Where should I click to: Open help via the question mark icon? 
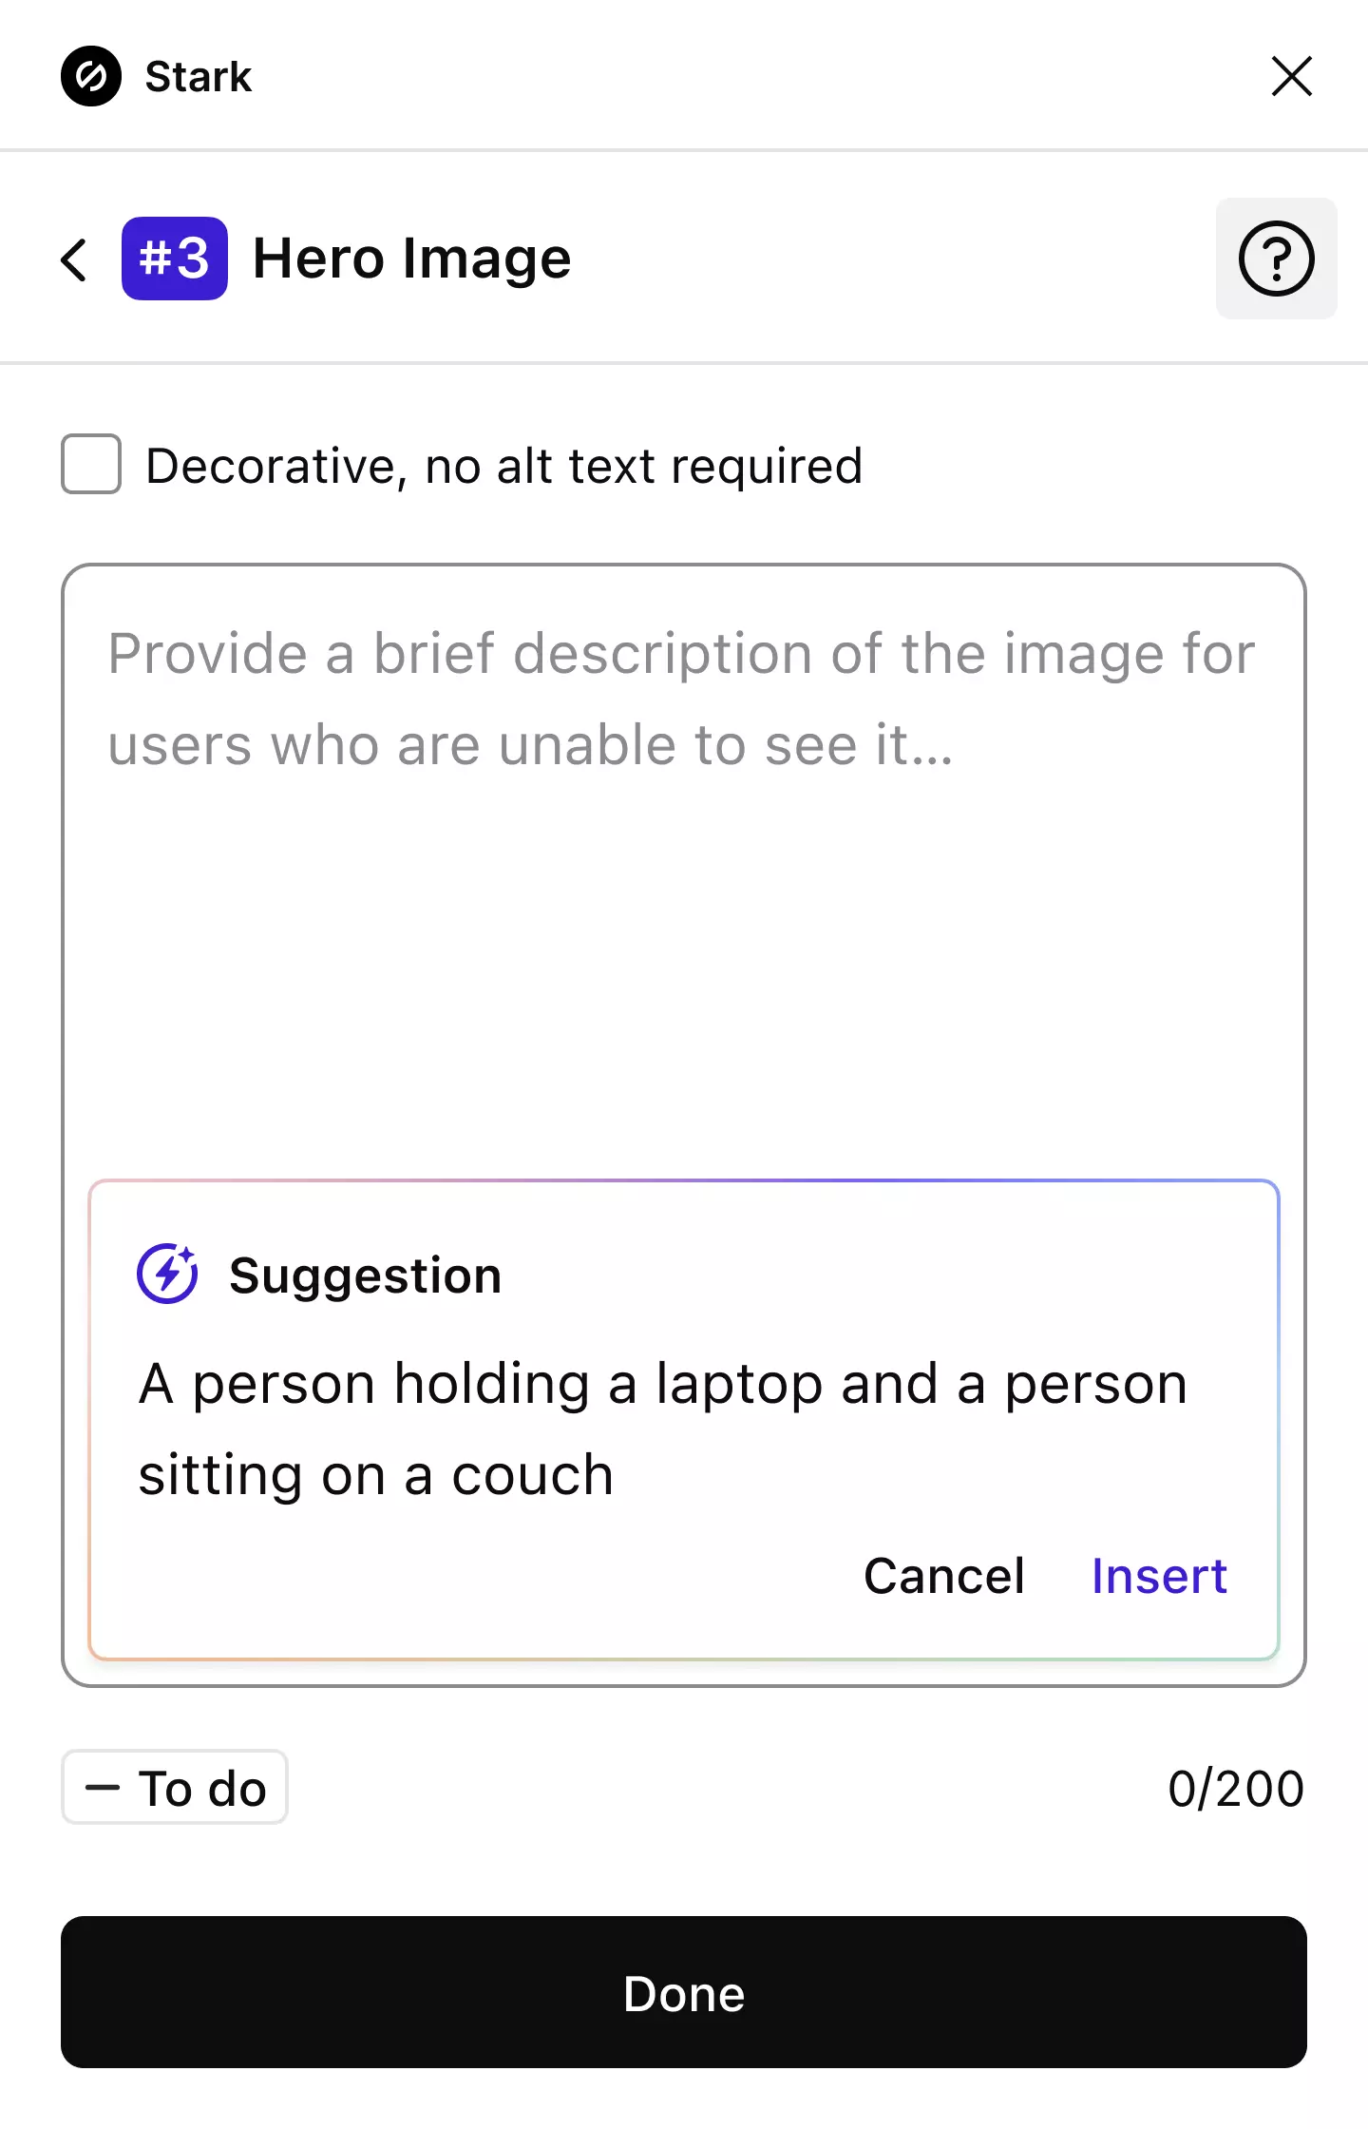click(x=1276, y=259)
